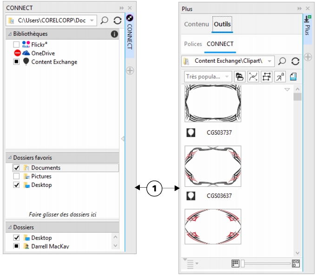Click the search magnifier in the CONNECT docker
Image resolution: width=316 pixels, height=275 pixels.
(105, 21)
